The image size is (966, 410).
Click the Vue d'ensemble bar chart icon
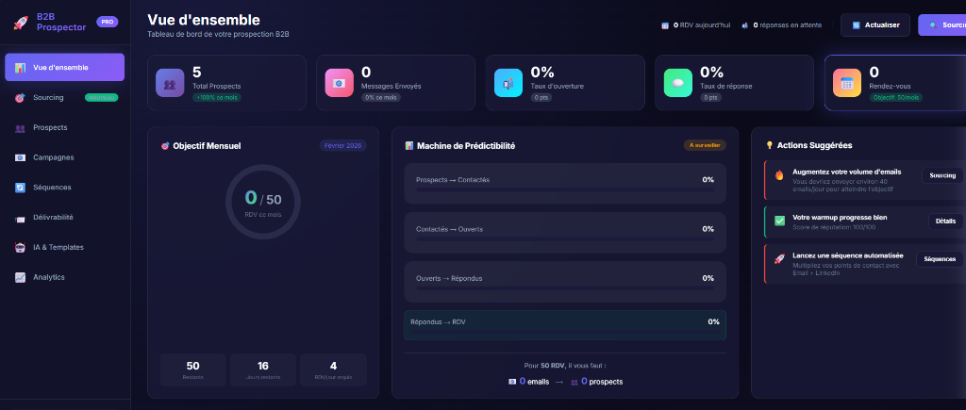pyautogui.click(x=20, y=68)
